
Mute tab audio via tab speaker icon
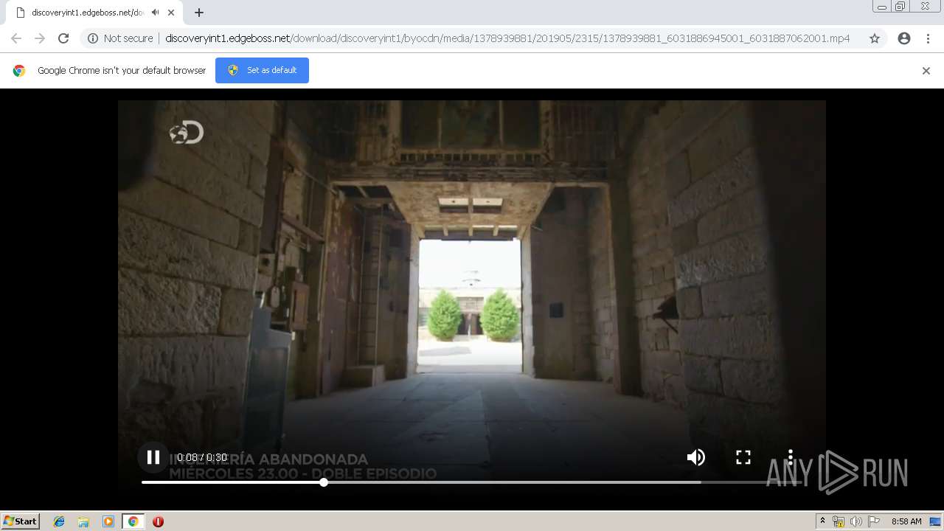pos(155,13)
